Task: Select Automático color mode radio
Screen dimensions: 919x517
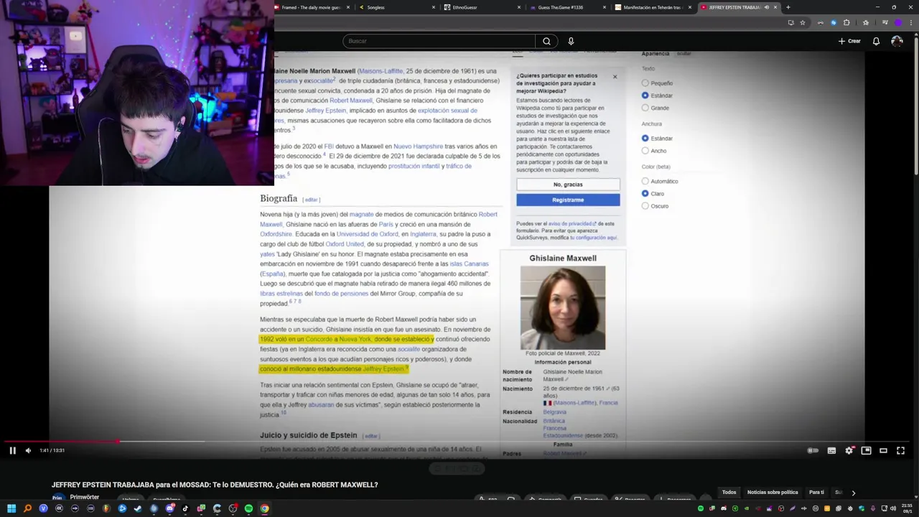Action: [645, 181]
